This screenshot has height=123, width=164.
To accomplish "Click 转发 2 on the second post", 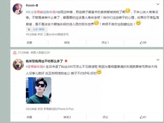I will [67, 117].
